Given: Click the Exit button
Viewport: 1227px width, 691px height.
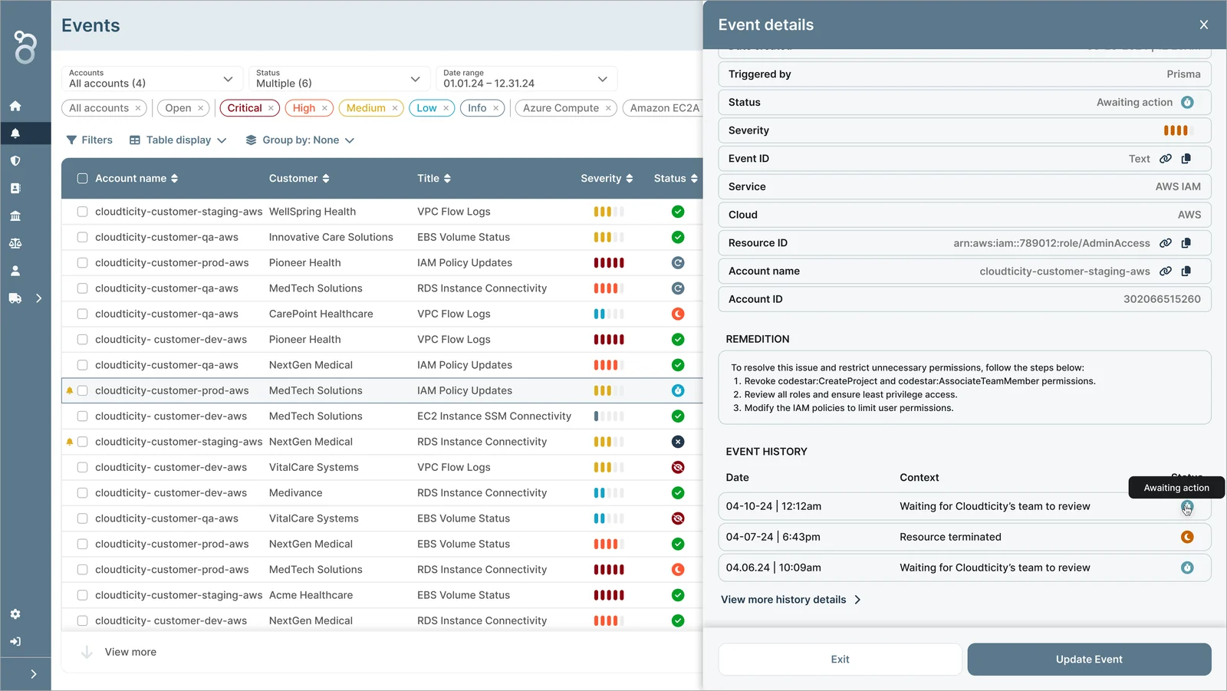Looking at the screenshot, I should click(840, 660).
